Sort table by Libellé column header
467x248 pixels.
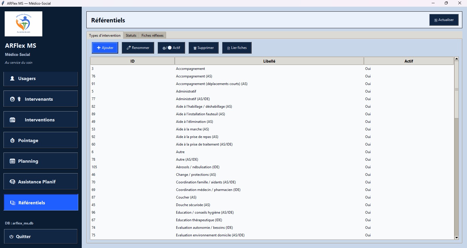pyautogui.click(x=269, y=61)
